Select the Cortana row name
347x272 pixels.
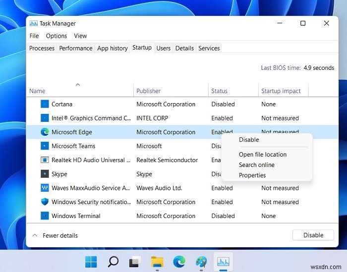tap(62, 104)
